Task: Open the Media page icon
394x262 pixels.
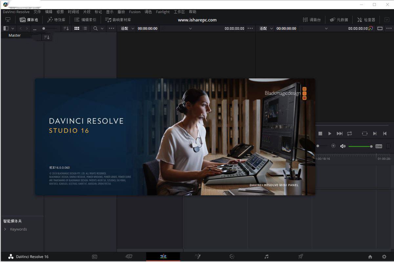Action: (95, 257)
